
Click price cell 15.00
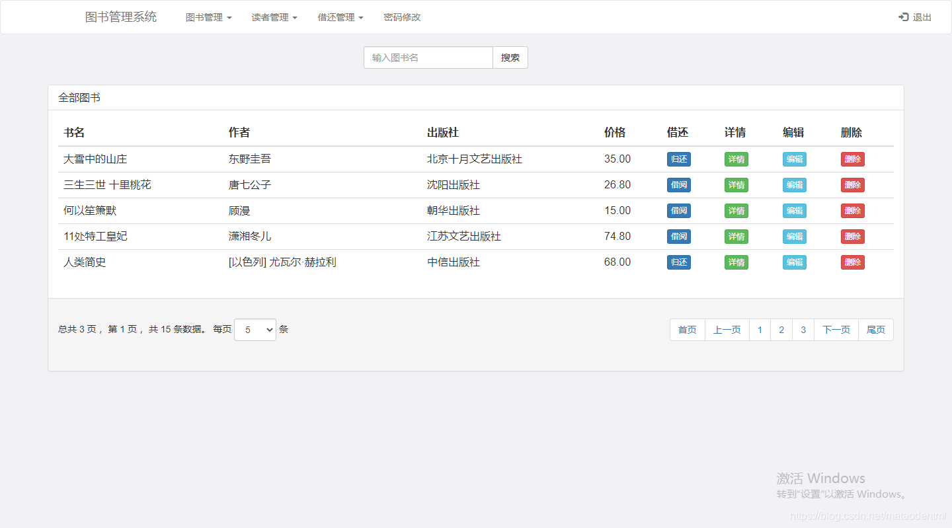[x=617, y=211]
